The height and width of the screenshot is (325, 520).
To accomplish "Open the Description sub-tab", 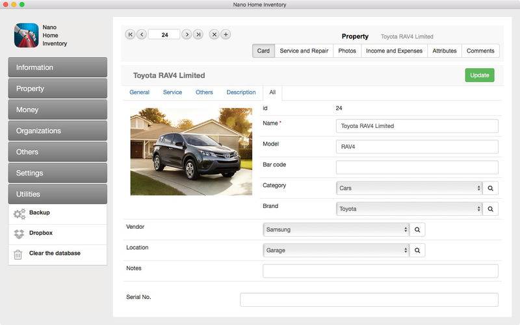I will [x=241, y=92].
